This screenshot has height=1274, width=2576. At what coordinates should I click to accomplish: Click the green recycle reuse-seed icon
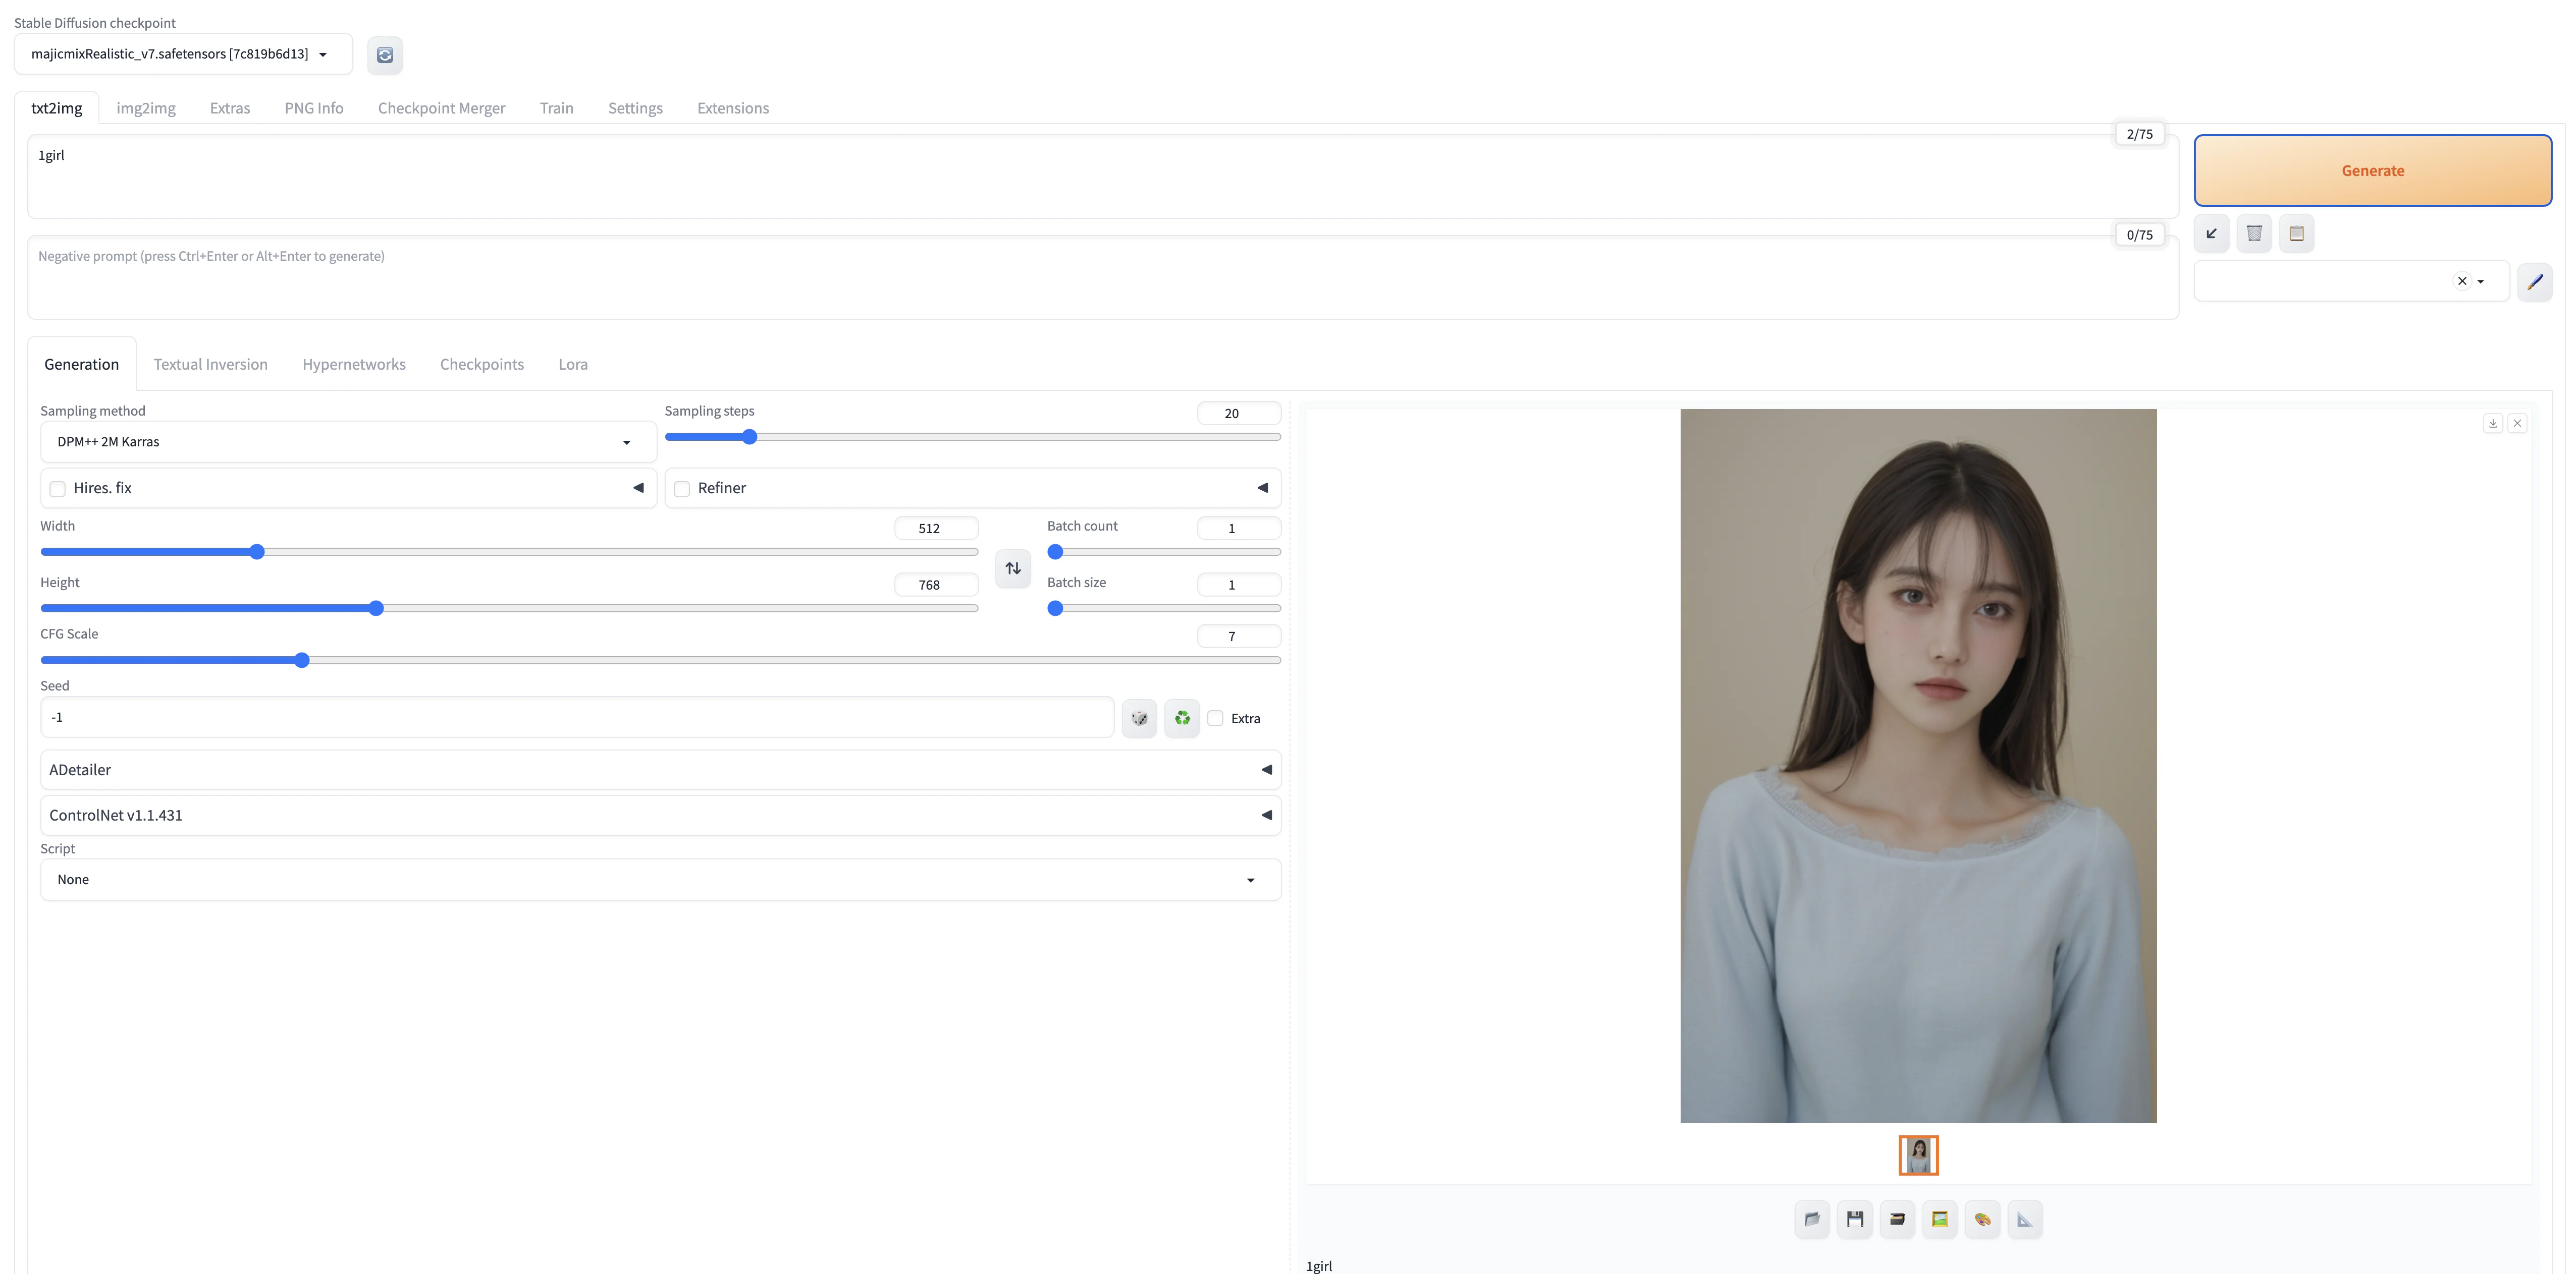coord(1182,717)
